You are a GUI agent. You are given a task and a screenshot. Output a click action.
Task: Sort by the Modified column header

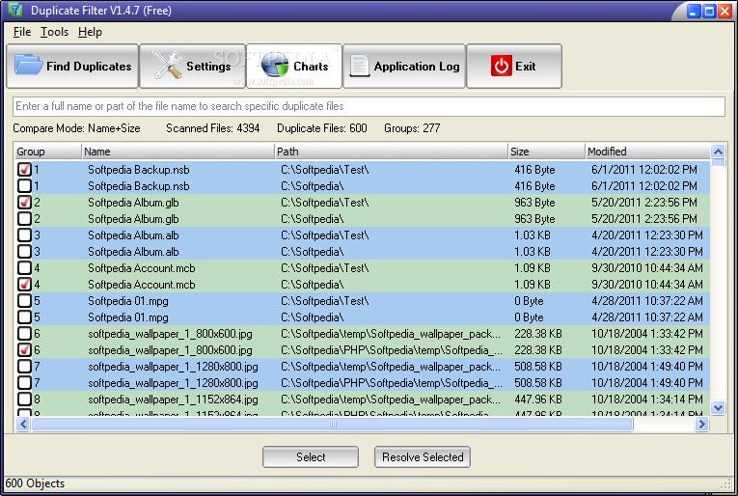coord(646,152)
